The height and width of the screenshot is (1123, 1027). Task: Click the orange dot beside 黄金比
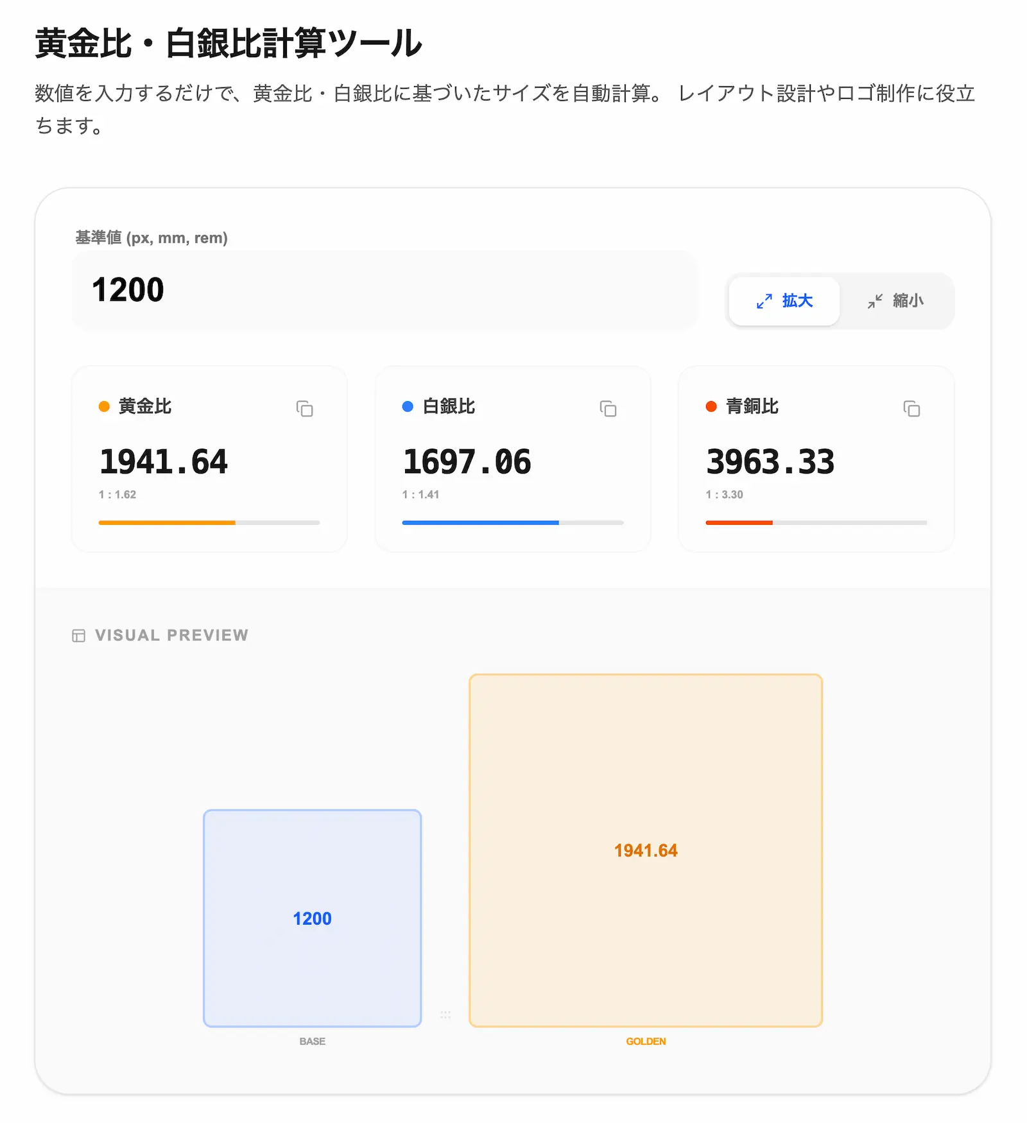click(x=104, y=406)
